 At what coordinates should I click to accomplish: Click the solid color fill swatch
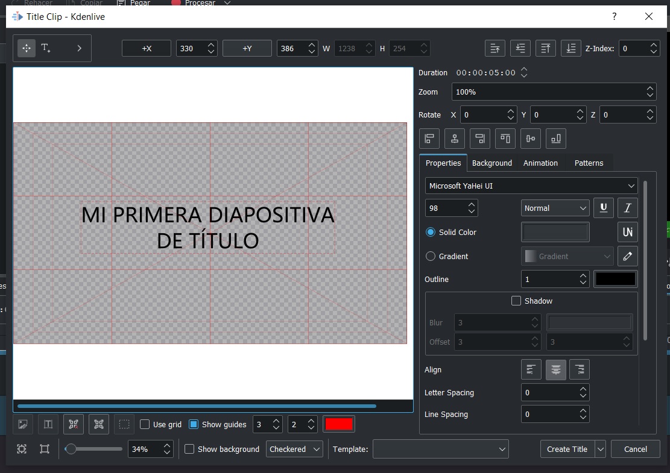pyautogui.click(x=555, y=232)
